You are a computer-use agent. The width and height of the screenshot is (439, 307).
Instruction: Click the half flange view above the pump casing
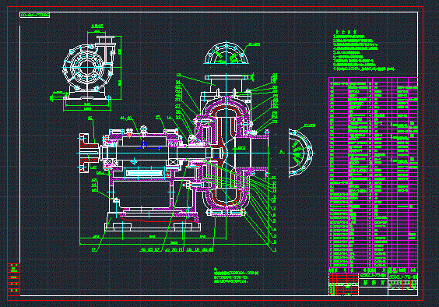(x=226, y=54)
